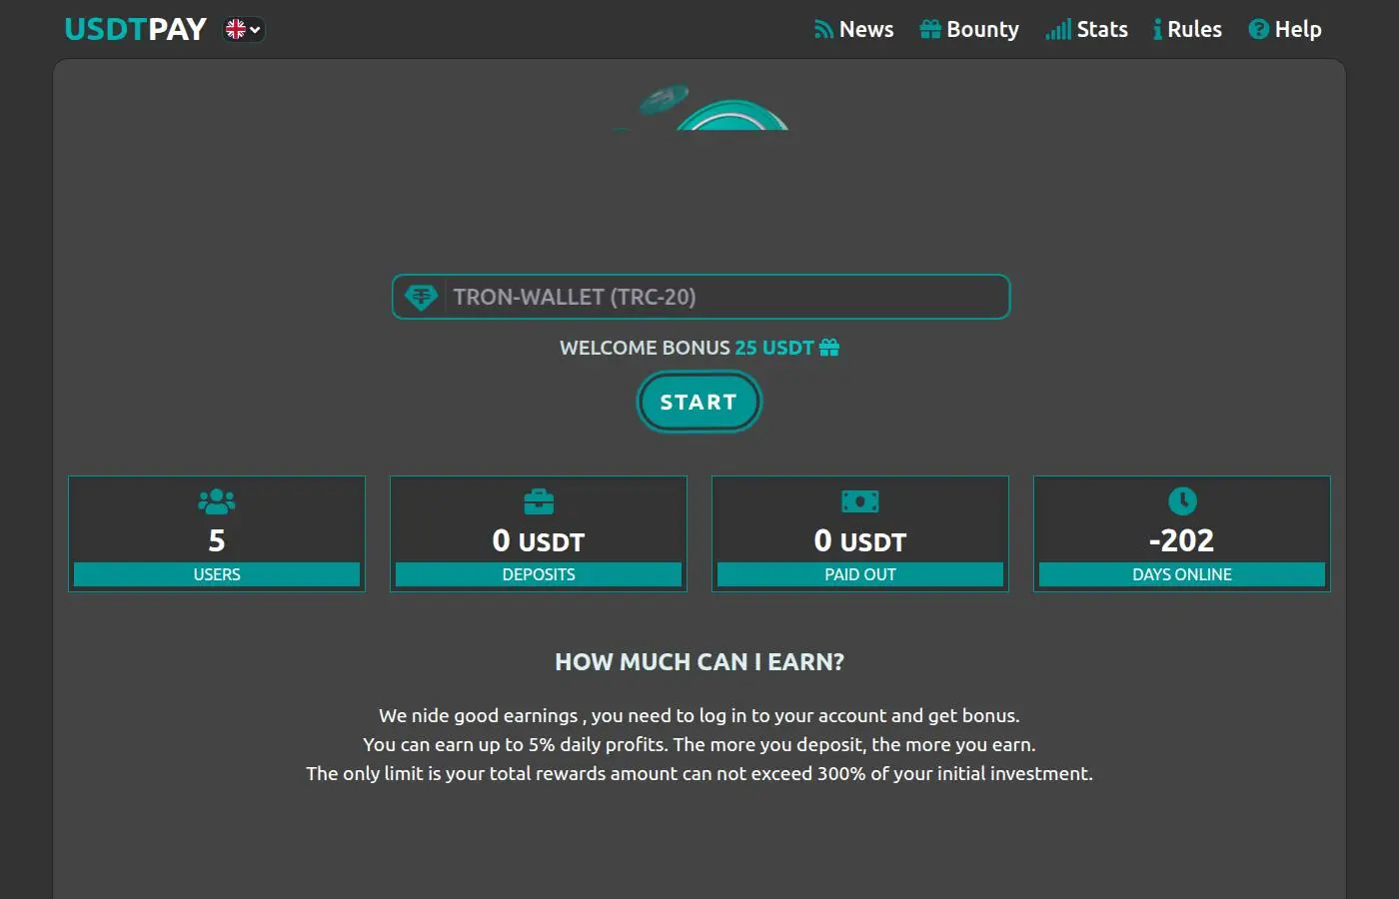
Task: Click the welcome bonus gift icon
Action: point(829,348)
